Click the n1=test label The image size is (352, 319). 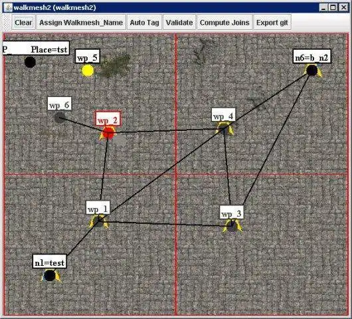pyautogui.click(x=50, y=261)
